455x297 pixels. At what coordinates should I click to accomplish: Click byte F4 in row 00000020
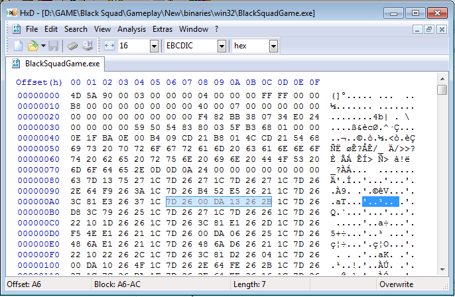click(x=203, y=117)
